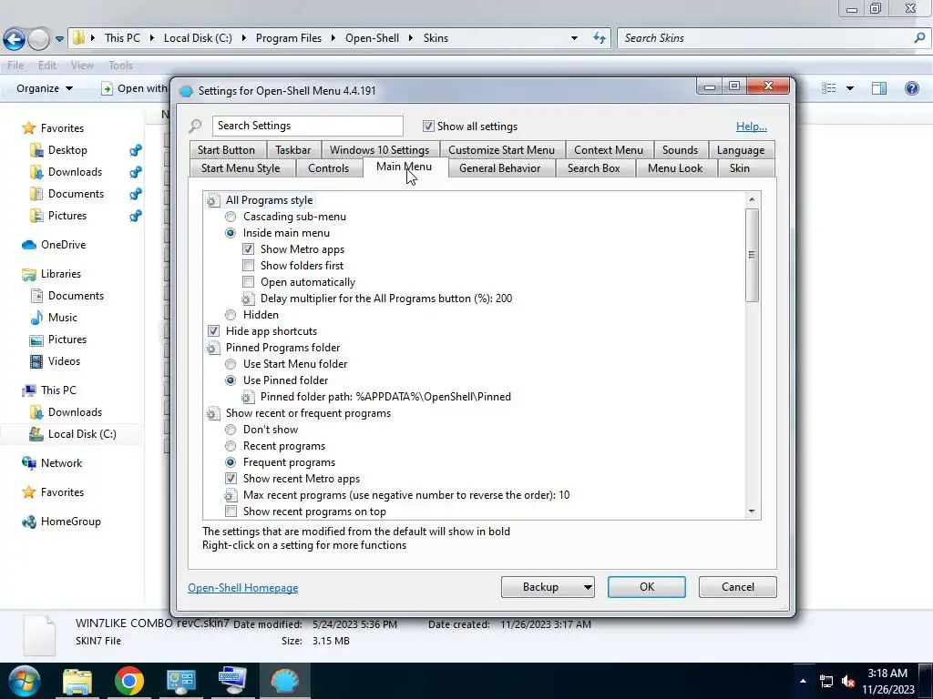Click the network tray icon
The image size is (933, 699).
[825, 681]
